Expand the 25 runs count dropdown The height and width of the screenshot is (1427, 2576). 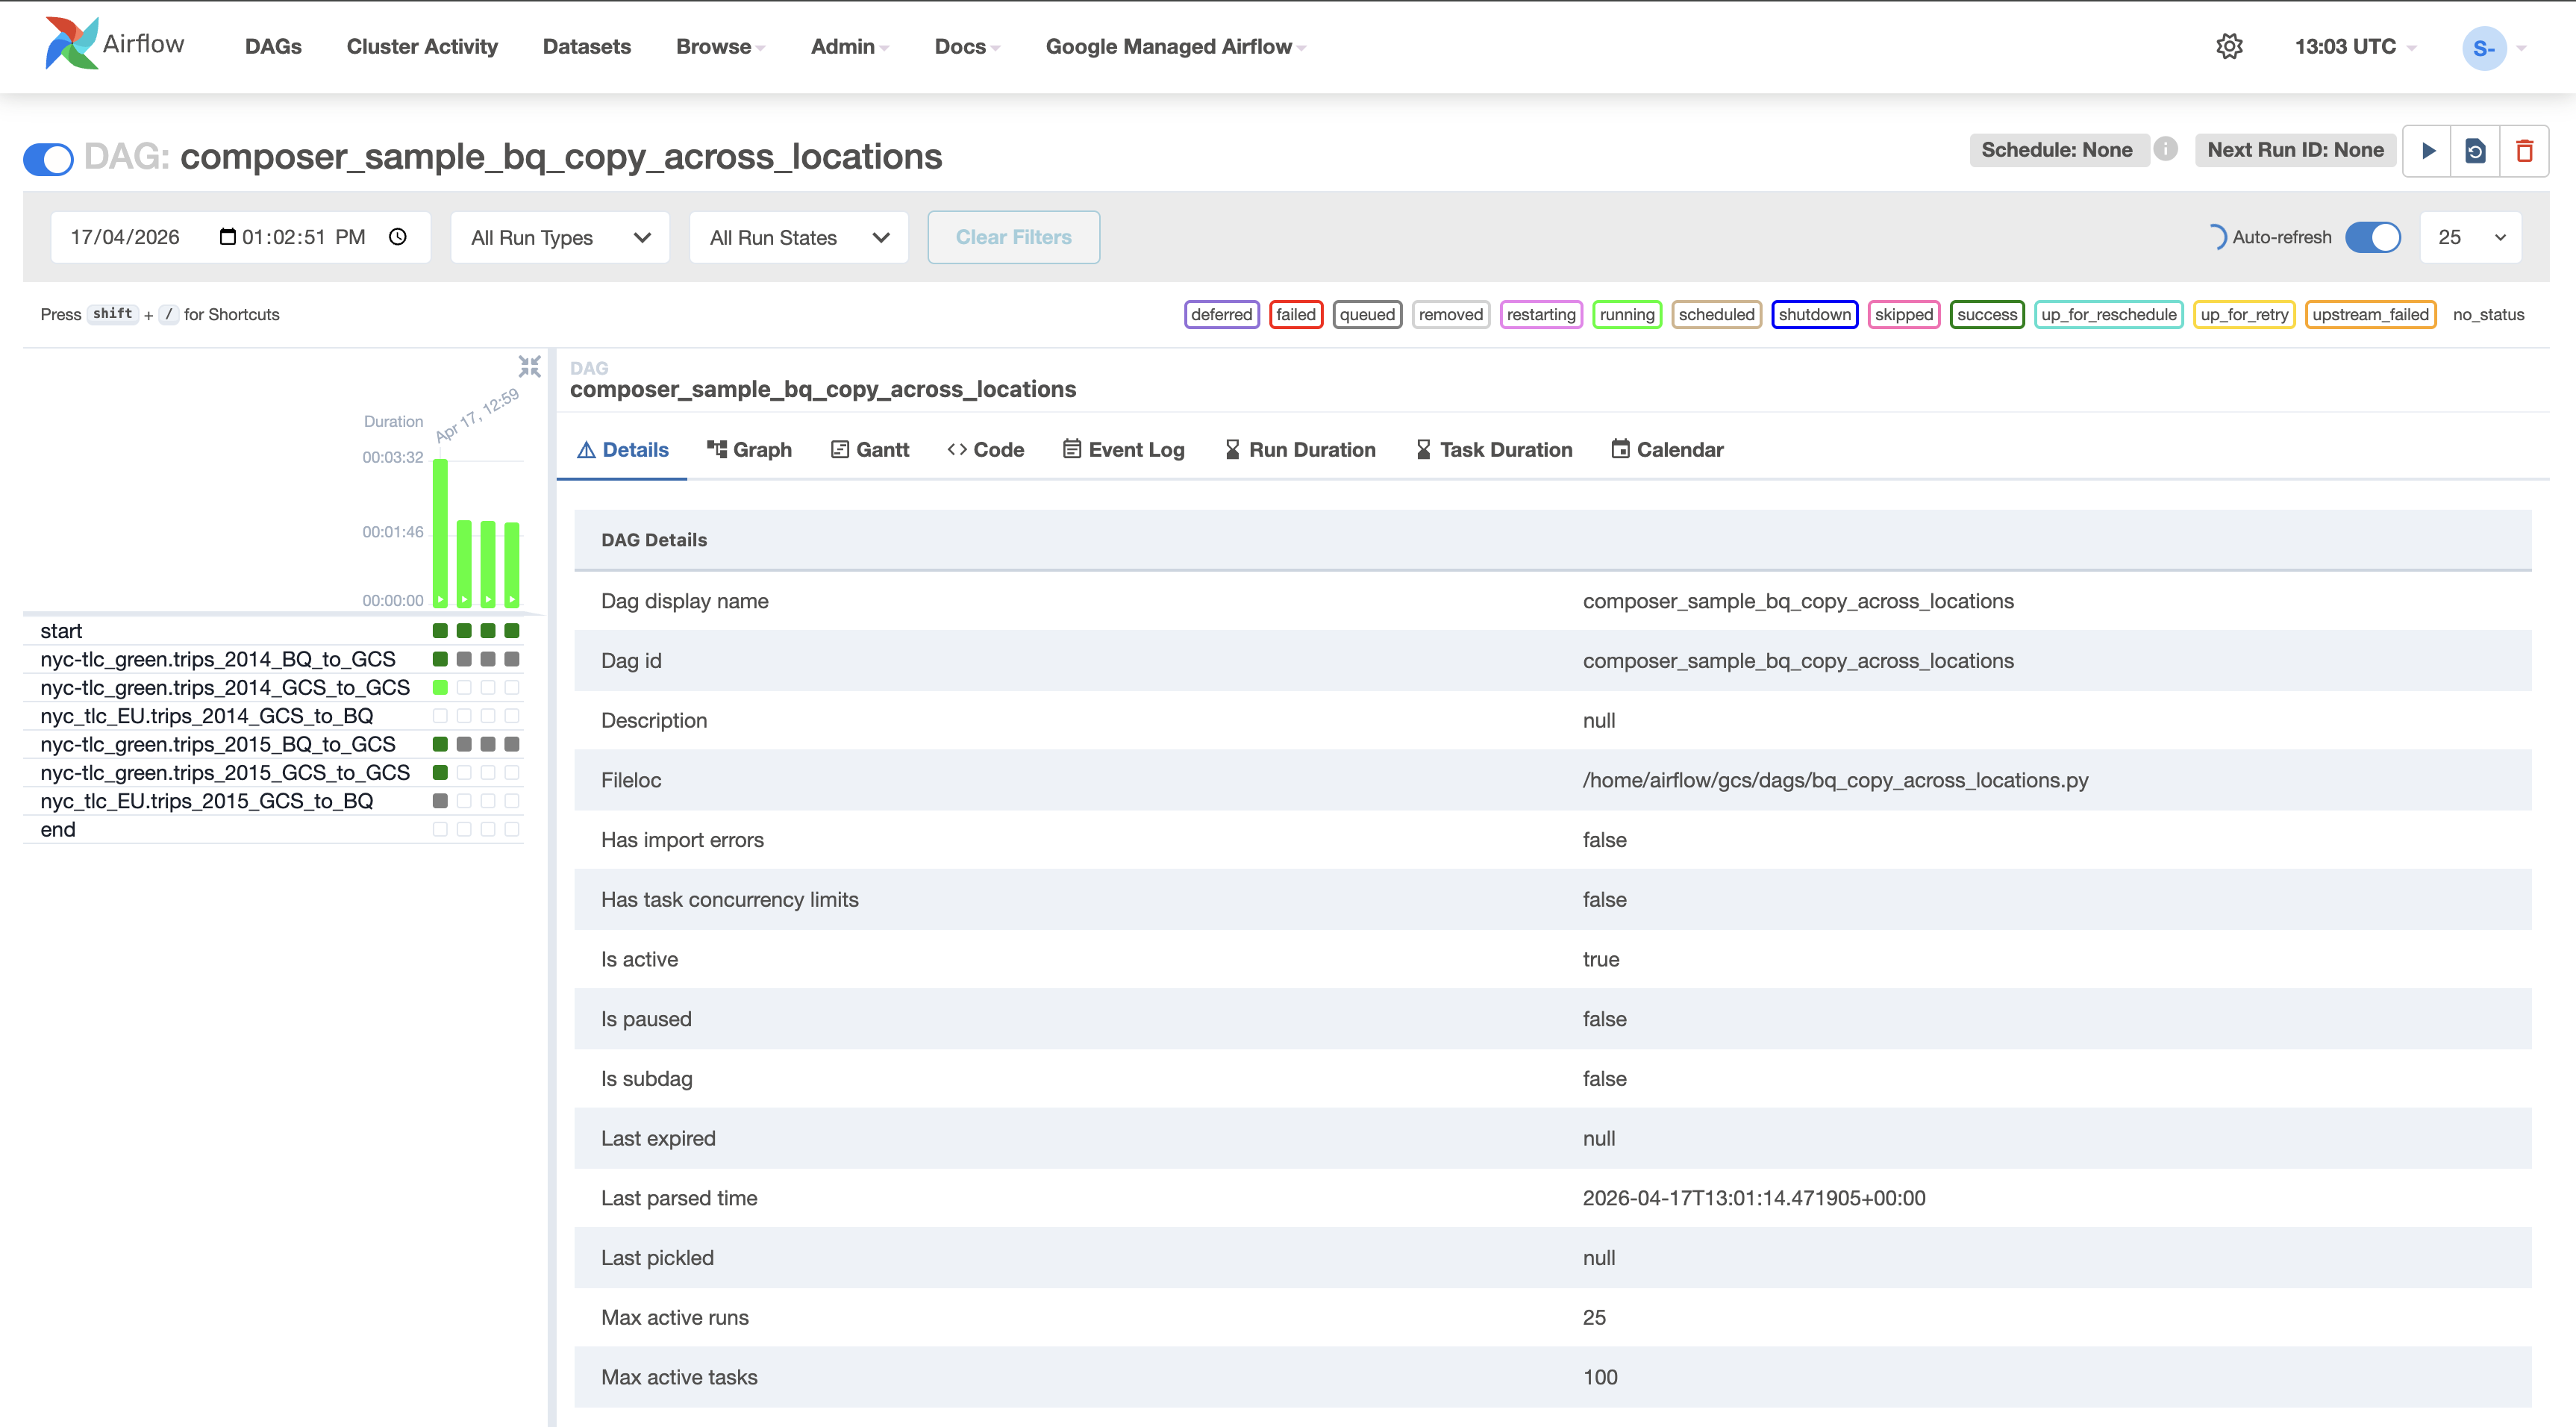point(2470,237)
